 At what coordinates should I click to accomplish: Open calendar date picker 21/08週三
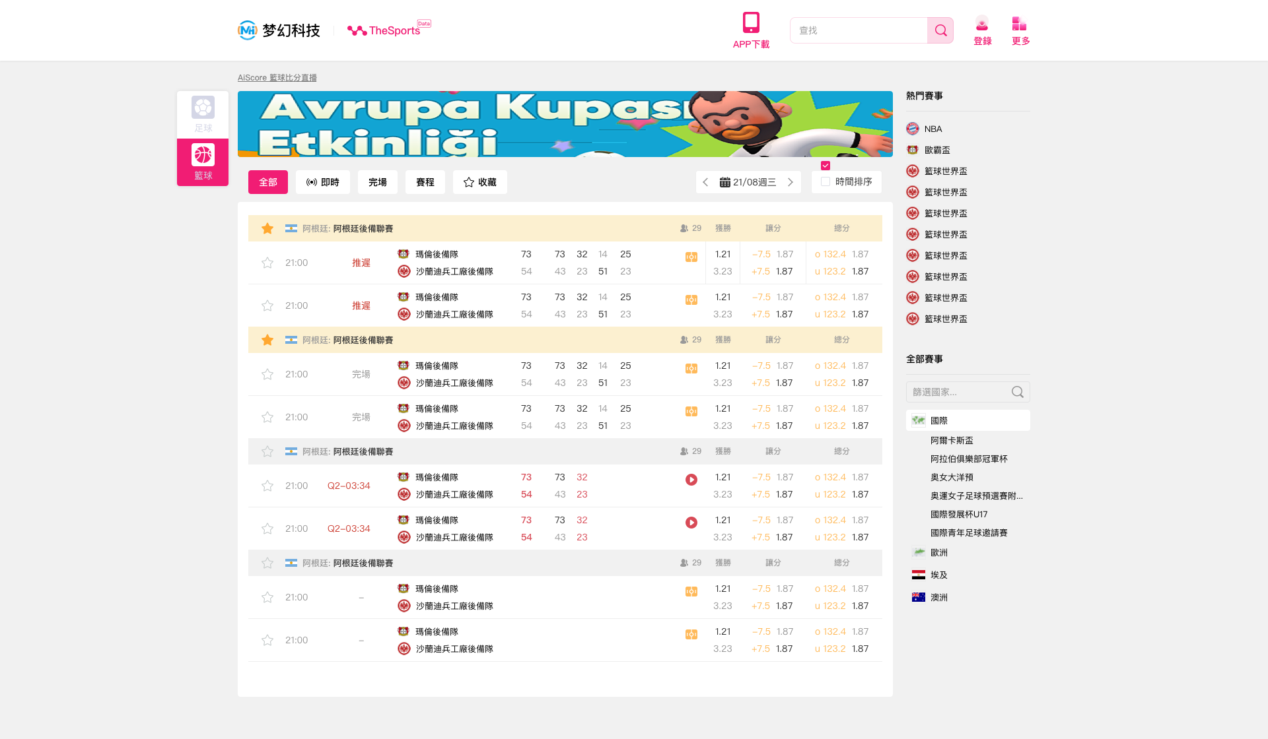point(748,182)
